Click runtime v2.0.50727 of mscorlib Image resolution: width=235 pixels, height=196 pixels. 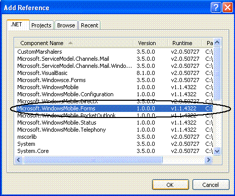tap(185, 137)
